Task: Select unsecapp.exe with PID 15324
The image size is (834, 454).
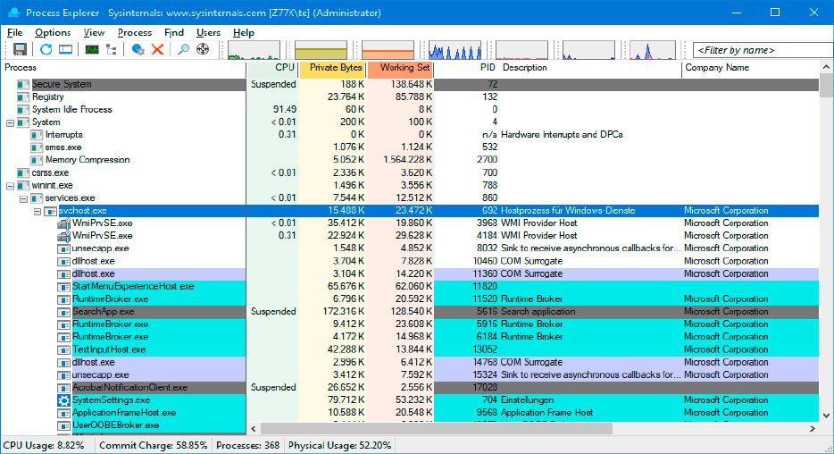Action: [x=410, y=374]
